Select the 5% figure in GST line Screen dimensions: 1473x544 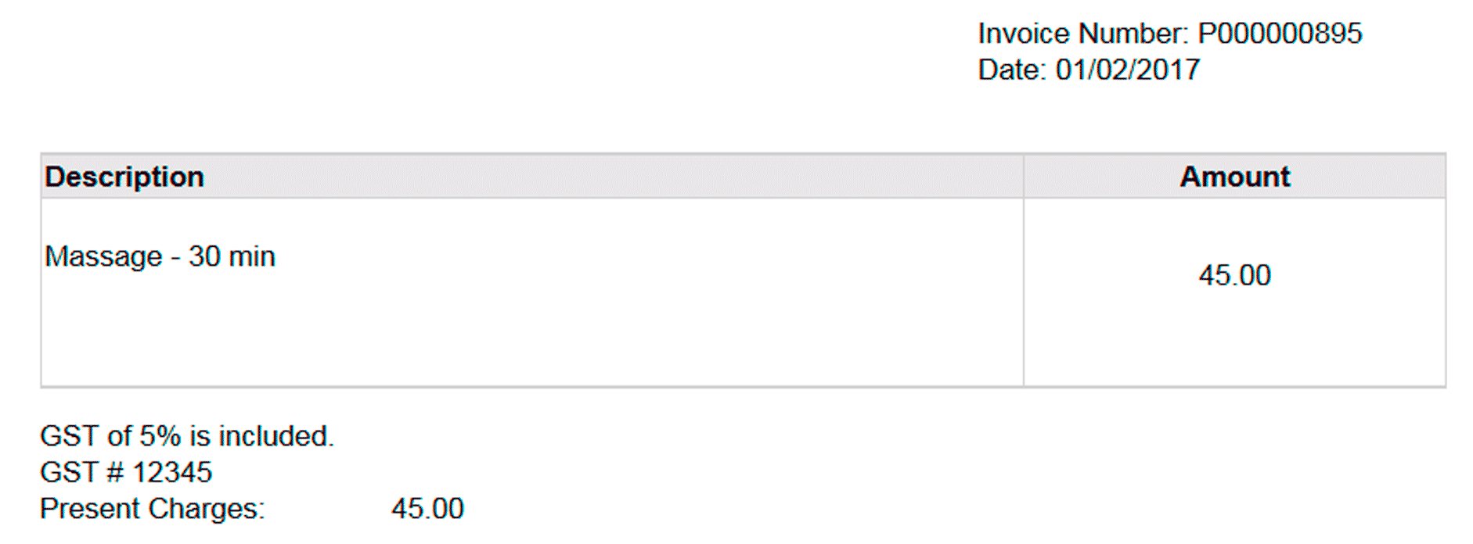tap(160, 436)
